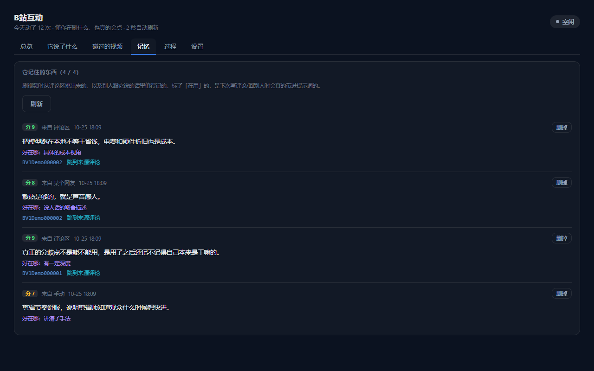Open the 它说了什么 tab

pyautogui.click(x=62, y=46)
